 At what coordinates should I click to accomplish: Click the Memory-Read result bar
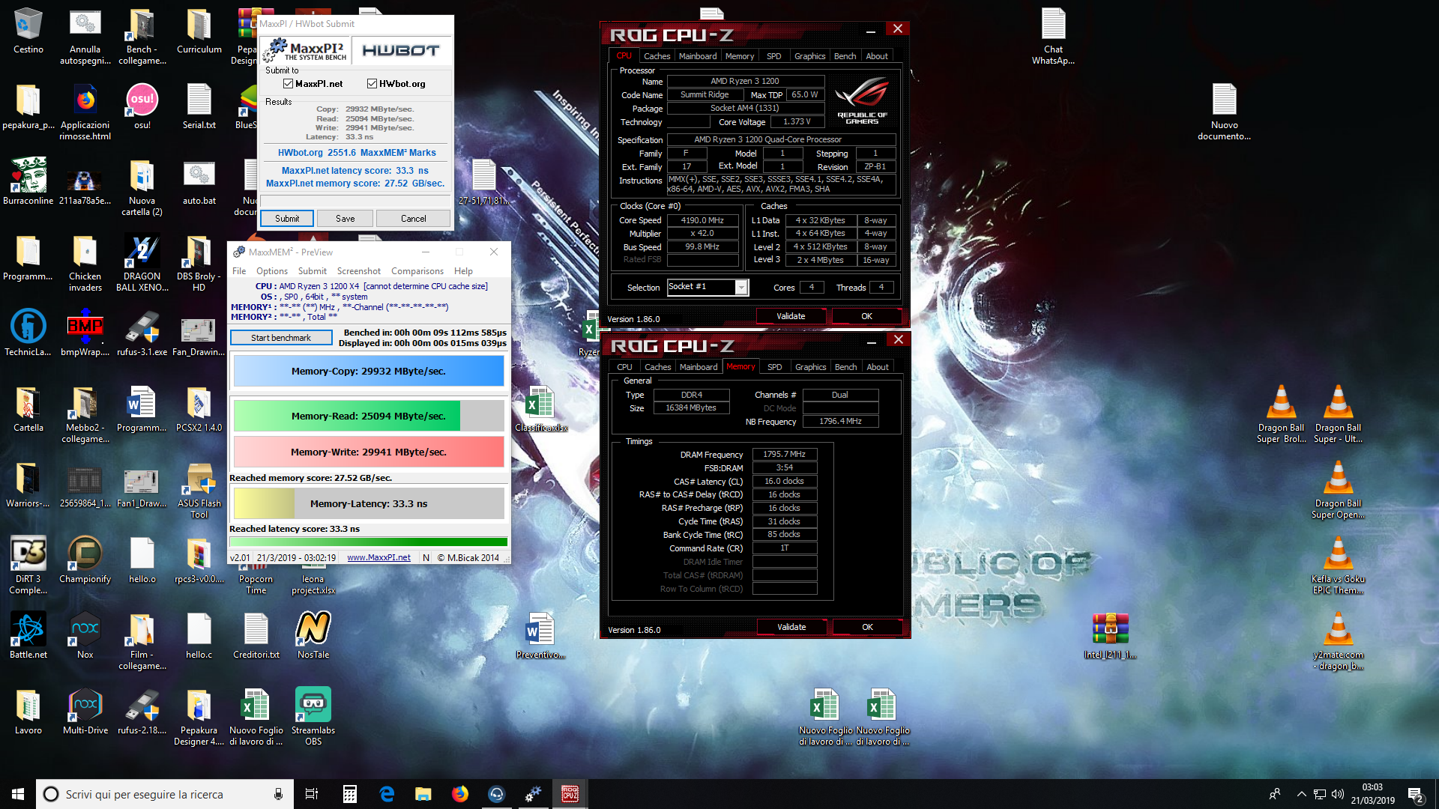pos(369,416)
